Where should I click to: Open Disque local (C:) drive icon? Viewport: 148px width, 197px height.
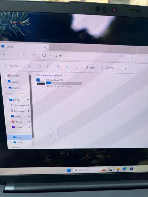click(41, 82)
